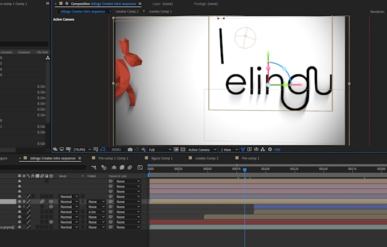The image size is (387, 247).
Task: Open parent None dropdown on .prproj layer
Action: click(128, 227)
